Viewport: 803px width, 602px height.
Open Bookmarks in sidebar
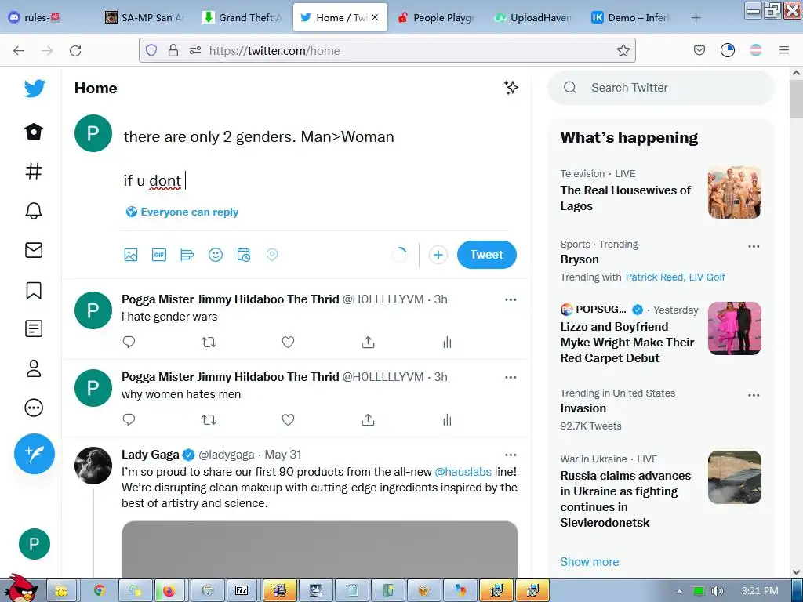pos(34,290)
